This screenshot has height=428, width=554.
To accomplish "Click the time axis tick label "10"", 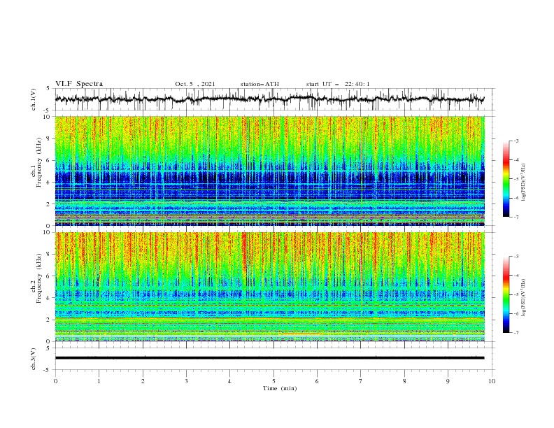I will click(x=492, y=381).
